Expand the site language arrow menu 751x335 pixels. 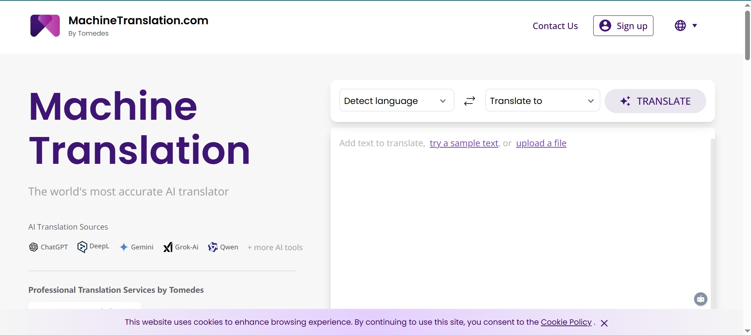tap(695, 26)
